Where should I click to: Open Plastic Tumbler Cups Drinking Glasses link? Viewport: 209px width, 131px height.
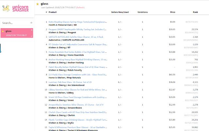point(78,120)
